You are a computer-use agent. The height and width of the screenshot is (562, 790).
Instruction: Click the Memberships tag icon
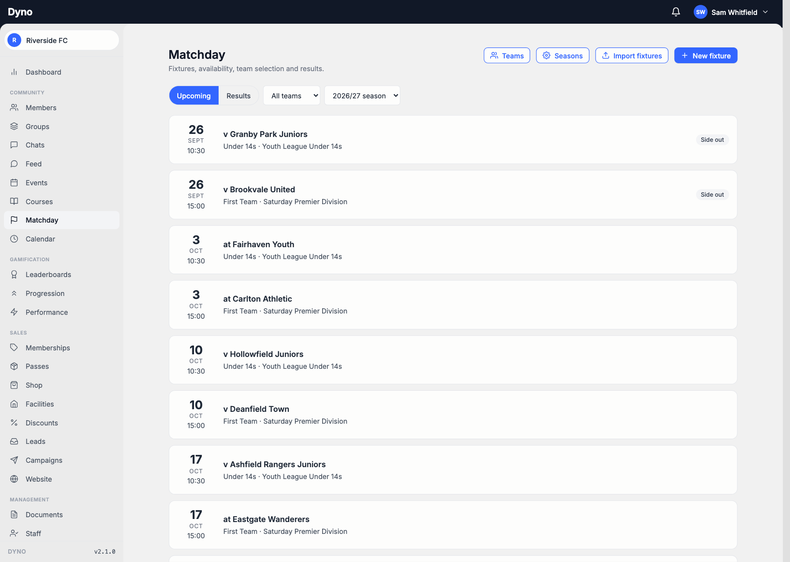[x=14, y=348]
